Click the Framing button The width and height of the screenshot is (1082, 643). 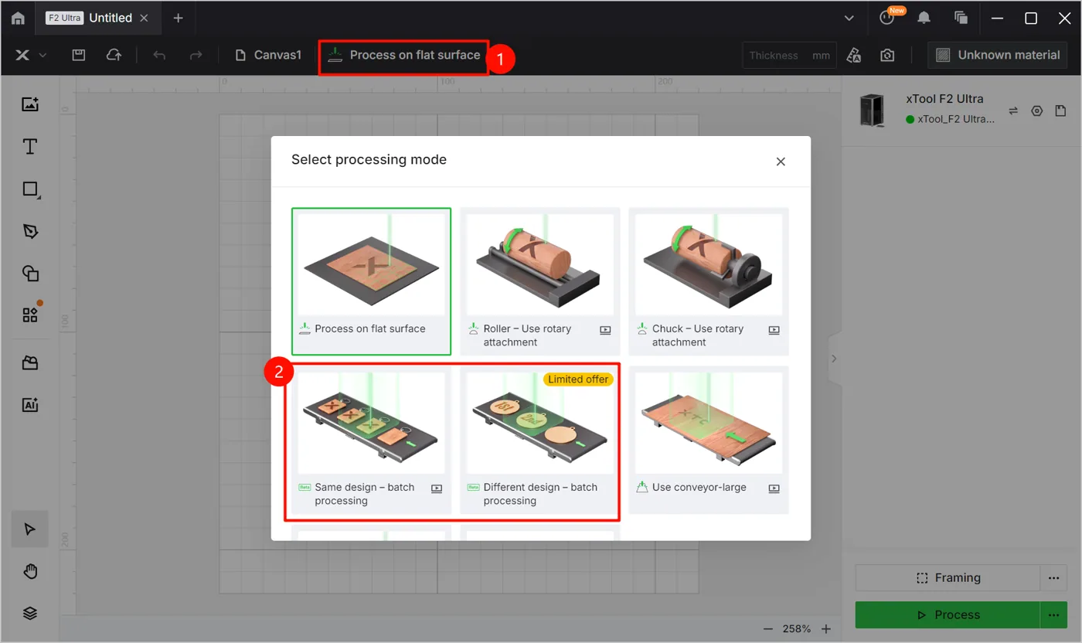pos(948,577)
